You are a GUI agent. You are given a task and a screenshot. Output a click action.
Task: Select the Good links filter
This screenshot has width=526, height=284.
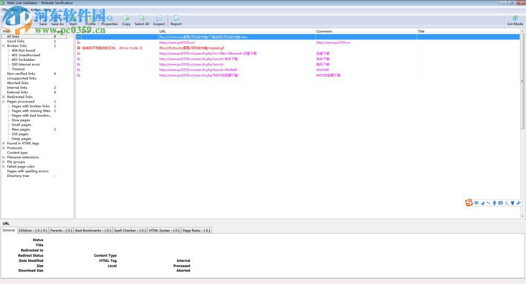coord(16,41)
